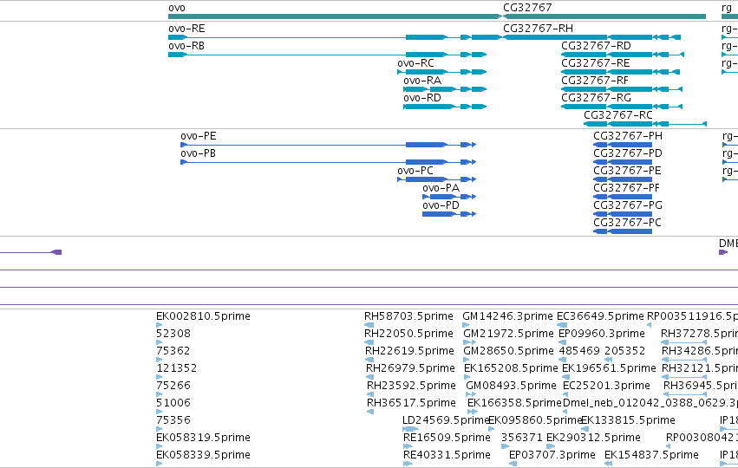Click the ovo gene label
The height and width of the screenshot is (468, 738).
[177, 8]
